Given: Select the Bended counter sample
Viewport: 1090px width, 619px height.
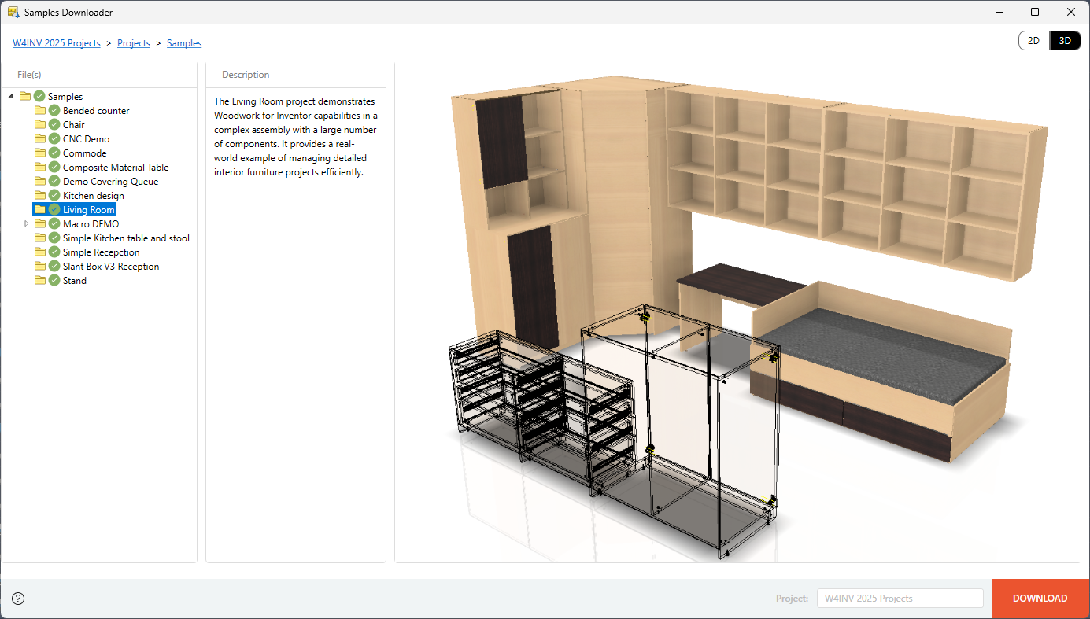Looking at the screenshot, I should [96, 111].
